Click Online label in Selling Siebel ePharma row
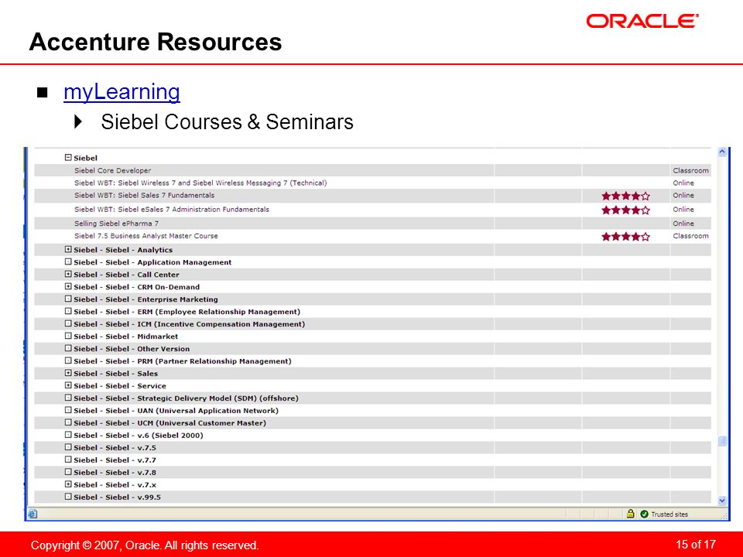Screen dimensions: 743x557 pos(683,224)
